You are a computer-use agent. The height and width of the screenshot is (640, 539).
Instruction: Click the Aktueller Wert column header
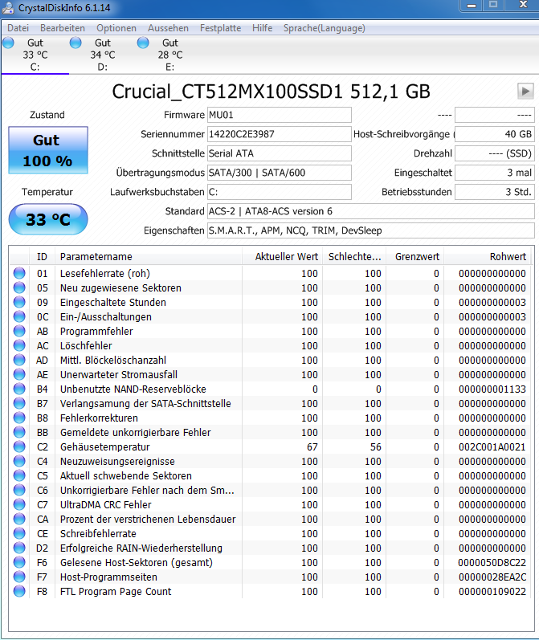pyautogui.click(x=282, y=257)
